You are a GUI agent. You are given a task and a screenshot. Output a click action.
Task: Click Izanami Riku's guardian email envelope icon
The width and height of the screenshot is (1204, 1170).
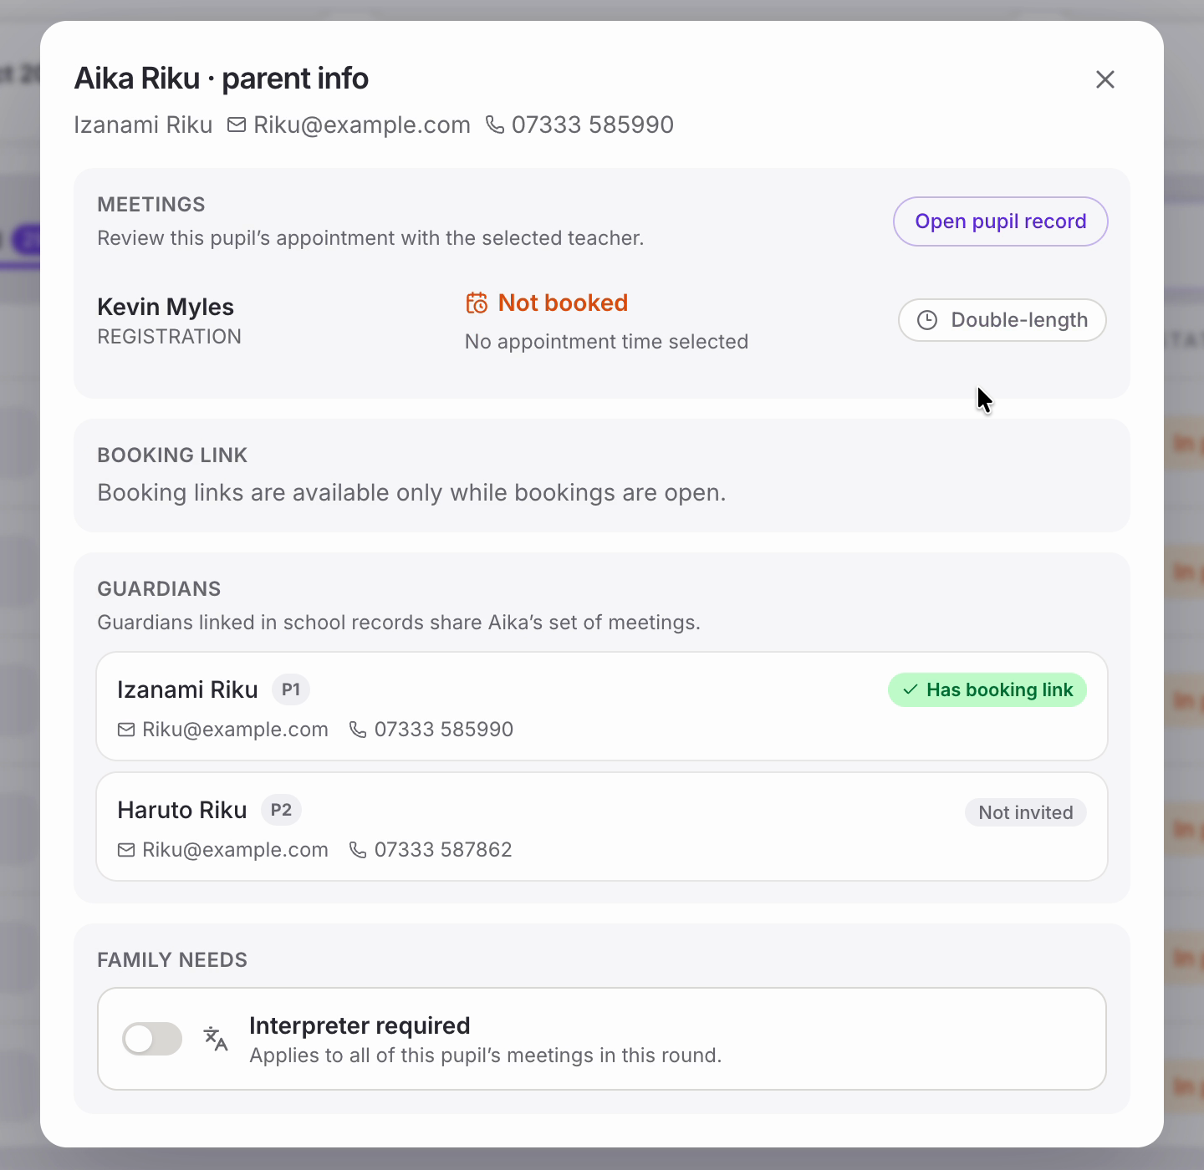pos(126,730)
